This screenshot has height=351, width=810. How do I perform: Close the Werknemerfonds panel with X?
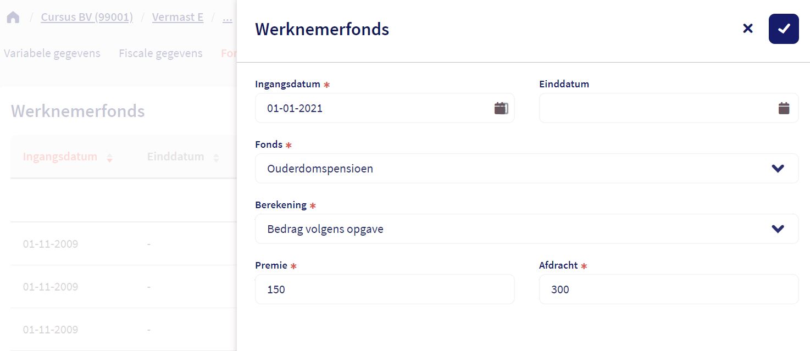[x=747, y=29]
